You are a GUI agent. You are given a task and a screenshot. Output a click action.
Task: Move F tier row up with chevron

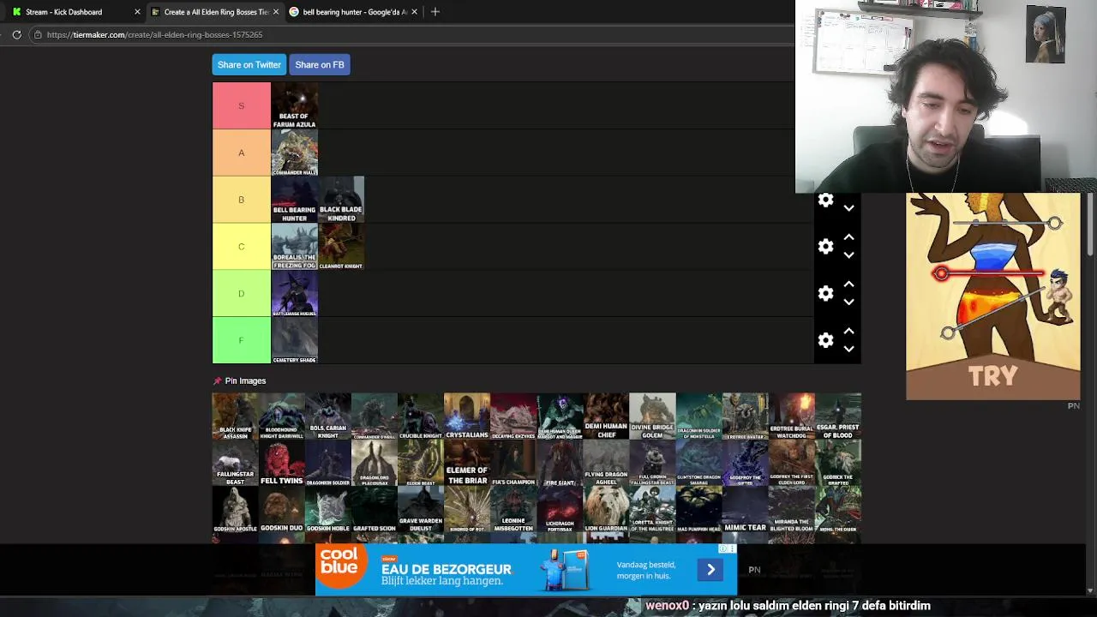point(848,332)
